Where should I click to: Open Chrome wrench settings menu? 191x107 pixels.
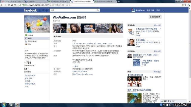pyautogui.click(x=189, y=5)
